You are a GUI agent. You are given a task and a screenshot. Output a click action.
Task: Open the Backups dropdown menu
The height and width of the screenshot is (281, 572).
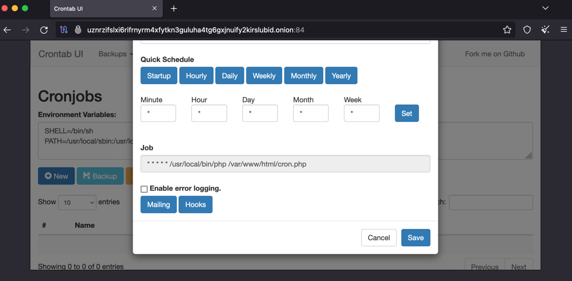(116, 54)
